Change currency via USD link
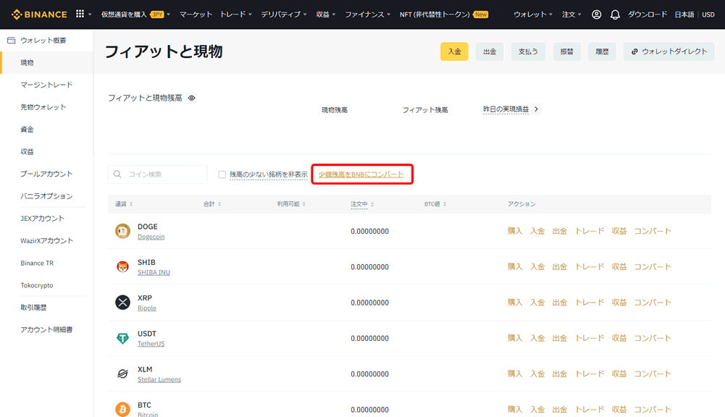This screenshot has height=417, width=725. click(708, 14)
